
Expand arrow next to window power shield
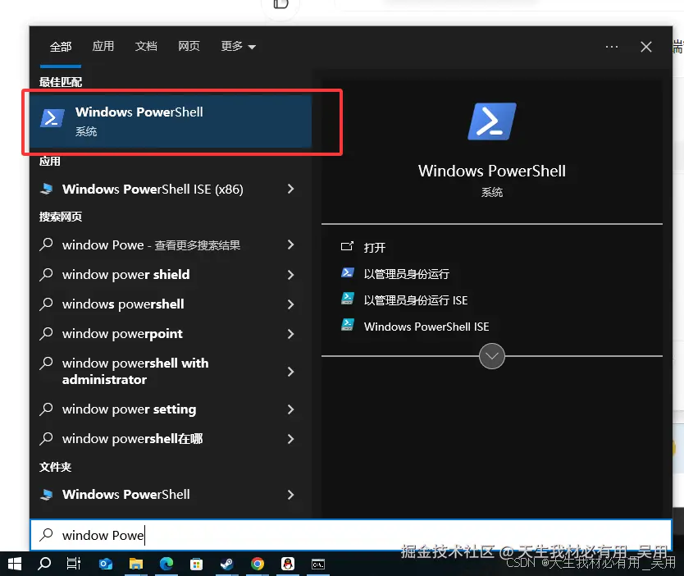[x=290, y=275]
